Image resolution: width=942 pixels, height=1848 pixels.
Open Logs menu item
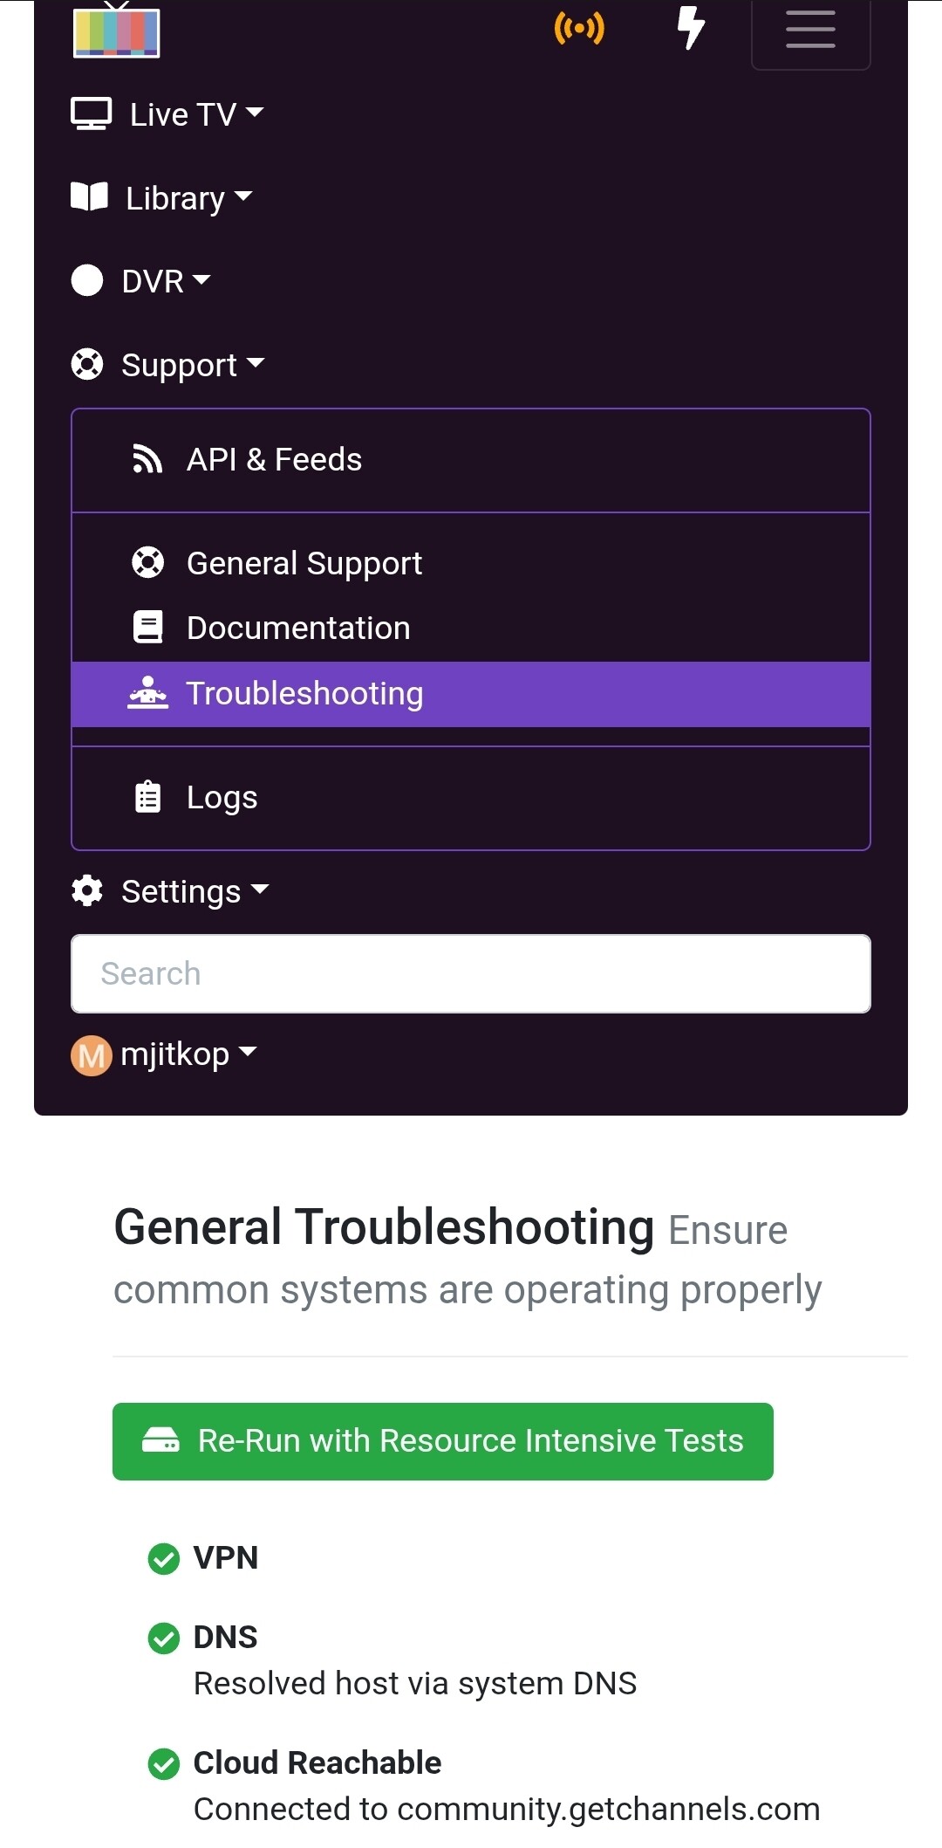[471, 798]
